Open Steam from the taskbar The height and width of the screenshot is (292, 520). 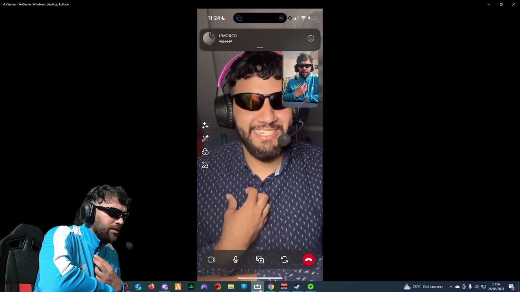coord(297,287)
